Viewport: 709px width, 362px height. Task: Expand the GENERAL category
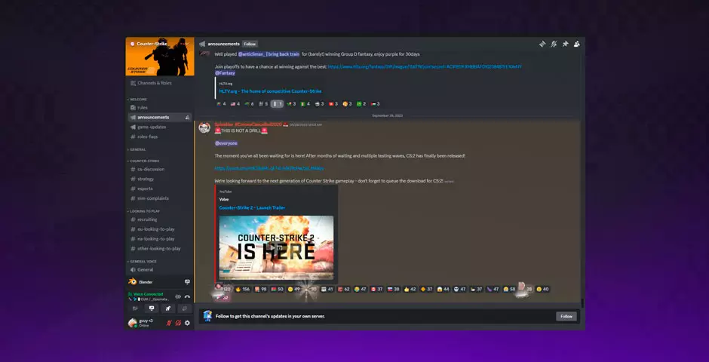click(x=137, y=149)
